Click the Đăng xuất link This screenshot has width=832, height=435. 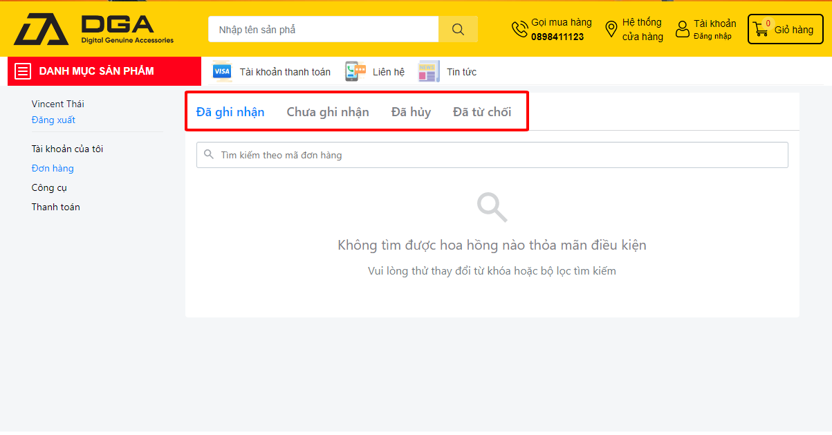53,120
